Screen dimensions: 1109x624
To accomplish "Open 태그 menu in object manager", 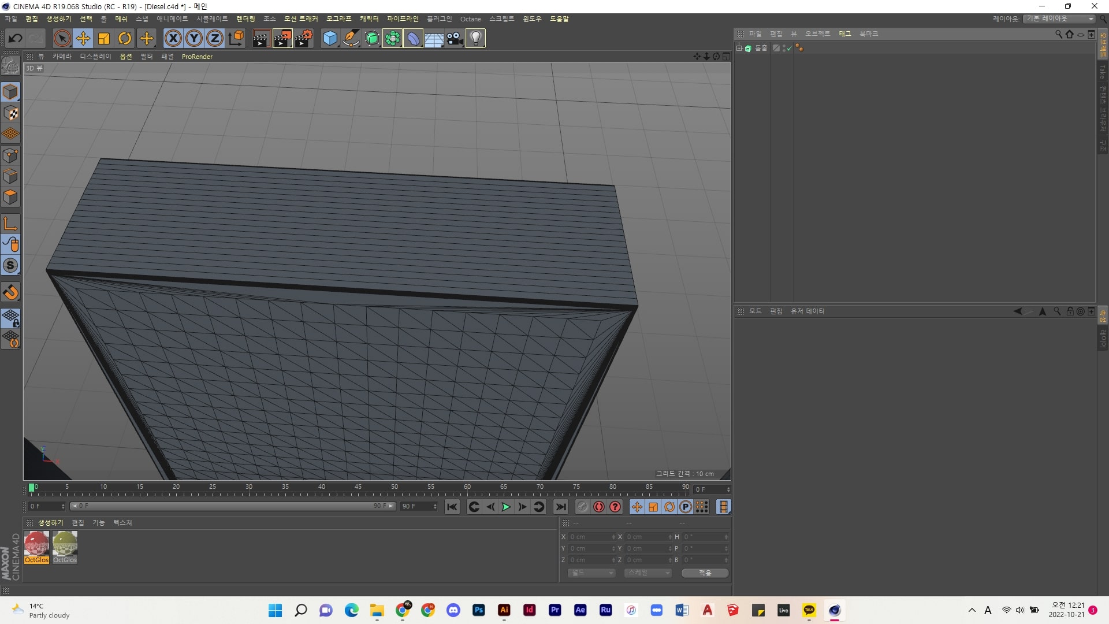I will (844, 34).
